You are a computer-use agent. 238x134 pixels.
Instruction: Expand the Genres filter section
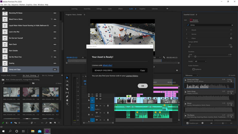tap(187, 34)
